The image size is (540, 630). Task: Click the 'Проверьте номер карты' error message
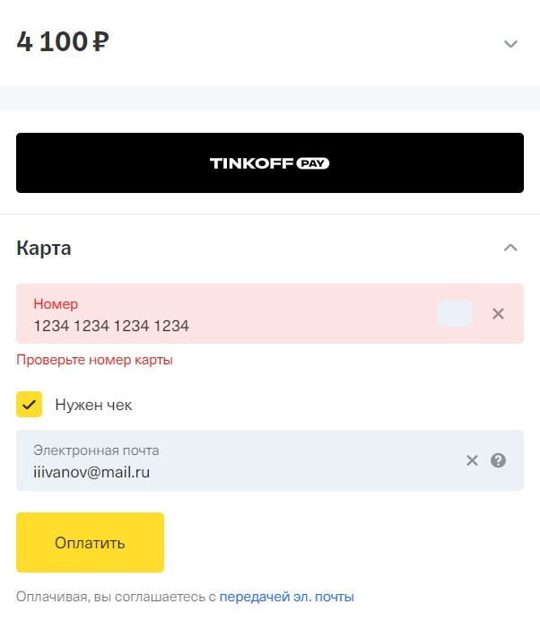[x=94, y=360]
